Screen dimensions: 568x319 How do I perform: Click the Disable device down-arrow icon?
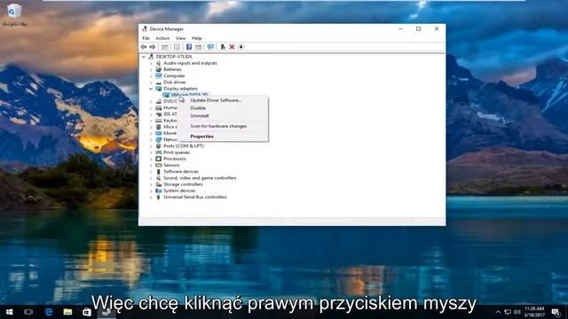coord(241,47)
